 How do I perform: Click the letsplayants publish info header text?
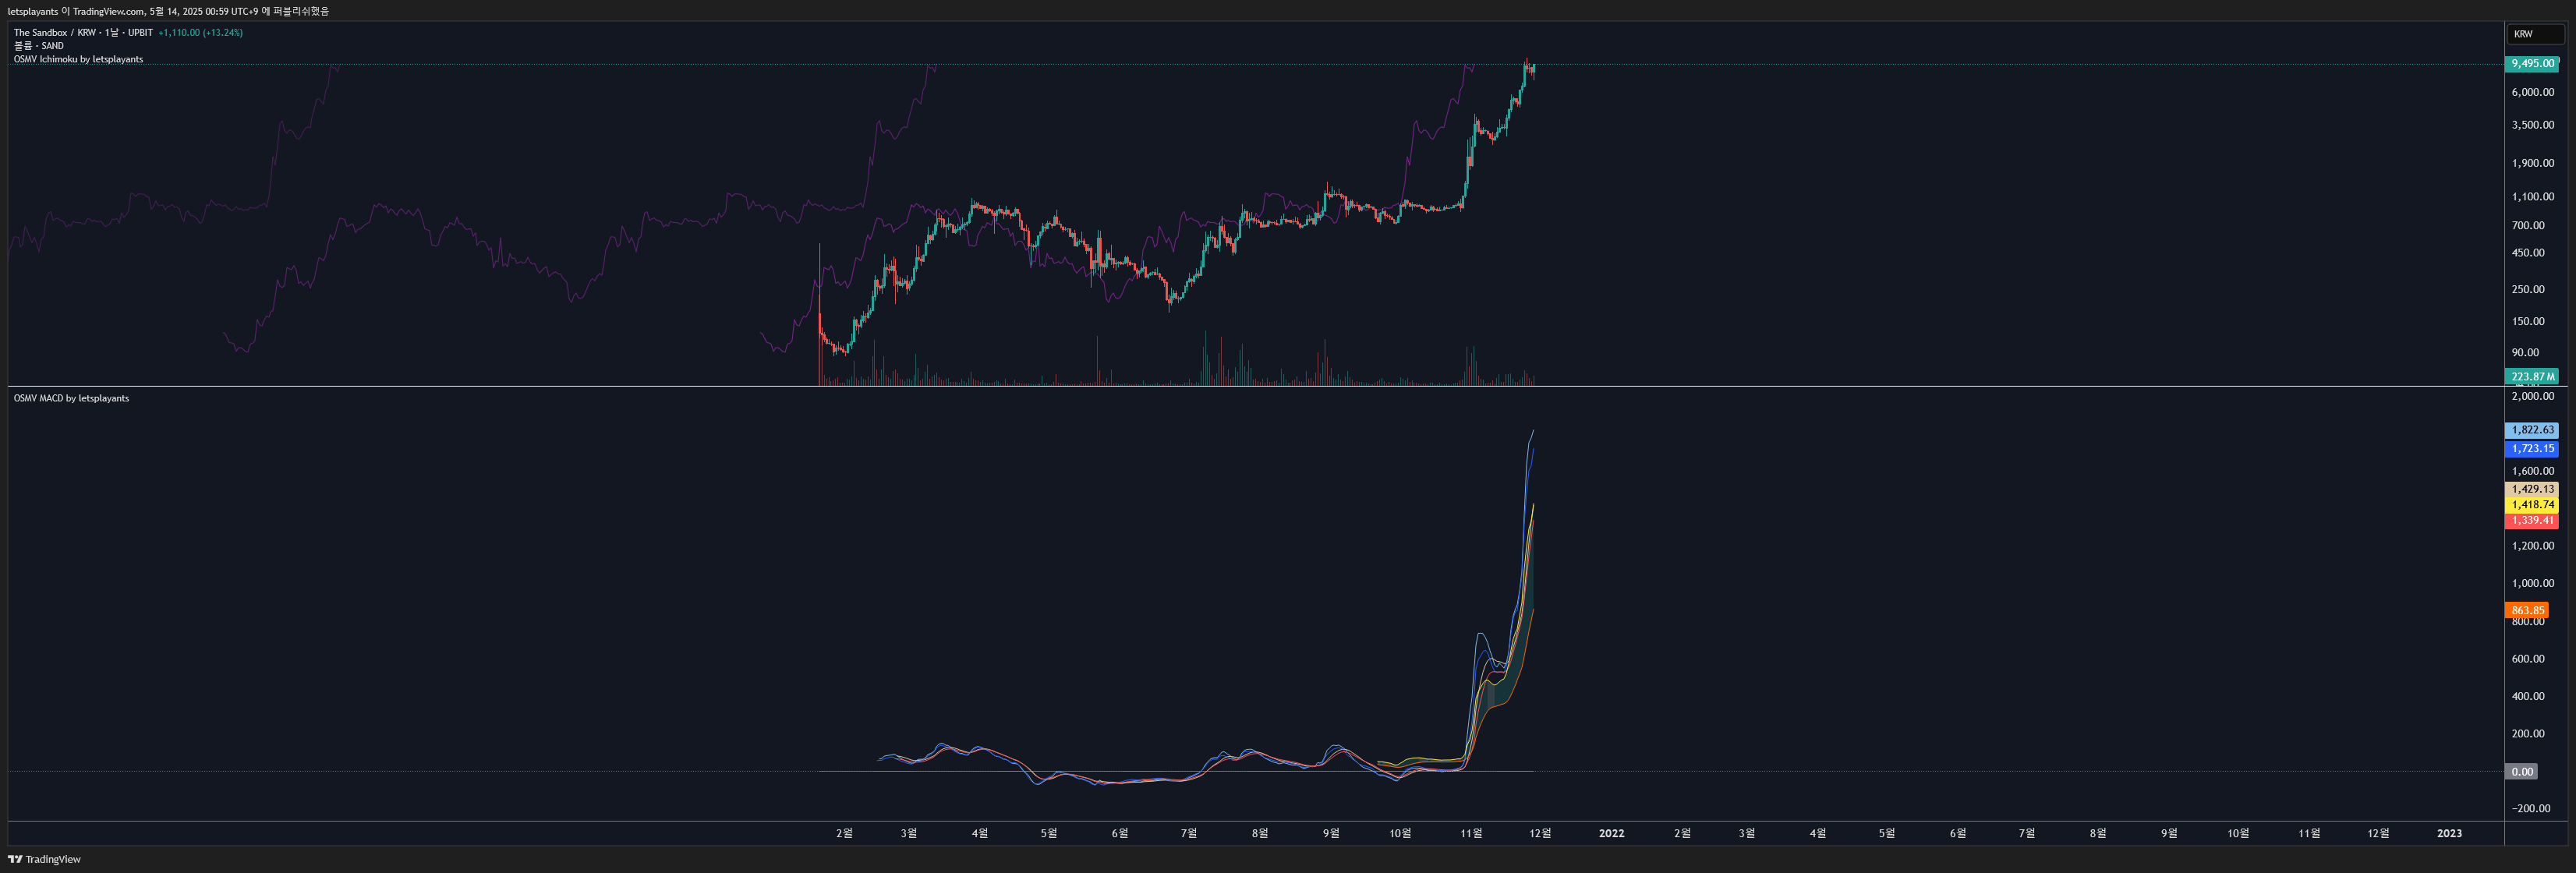pyautogui.click(x=168, y=11)
